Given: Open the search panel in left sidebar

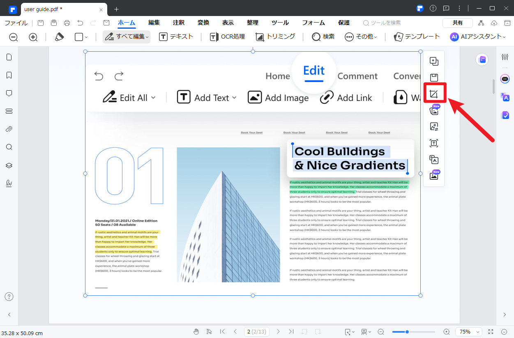Looking at the screenshot, I should coord(9,147).
